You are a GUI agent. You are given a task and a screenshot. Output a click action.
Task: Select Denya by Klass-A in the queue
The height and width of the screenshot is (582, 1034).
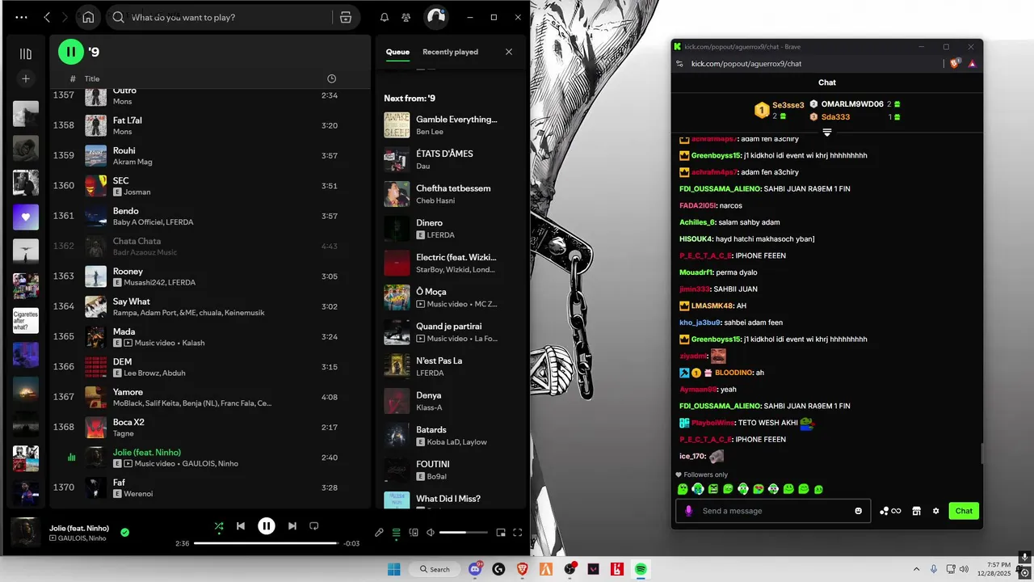450,401
